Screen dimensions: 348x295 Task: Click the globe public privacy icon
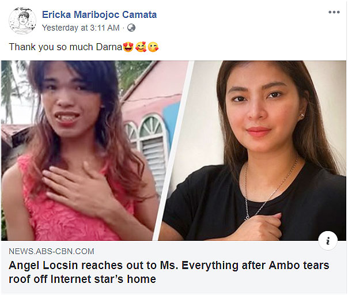(x=131, y=28)
